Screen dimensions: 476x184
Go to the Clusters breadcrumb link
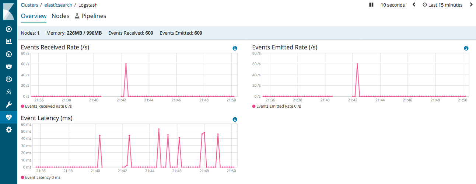[29, 5]
